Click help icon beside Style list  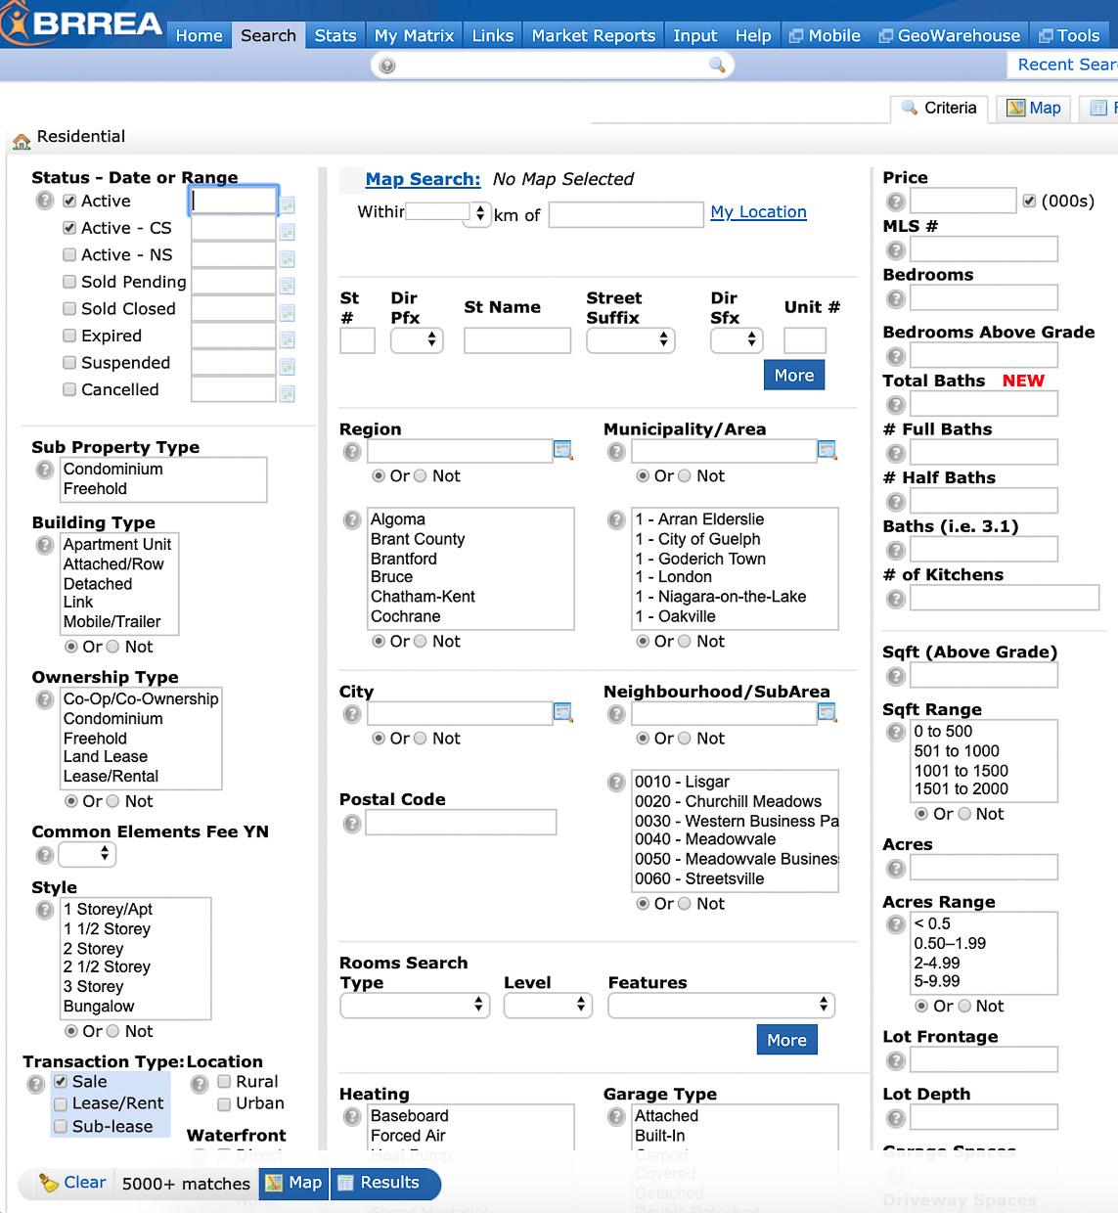45,911
